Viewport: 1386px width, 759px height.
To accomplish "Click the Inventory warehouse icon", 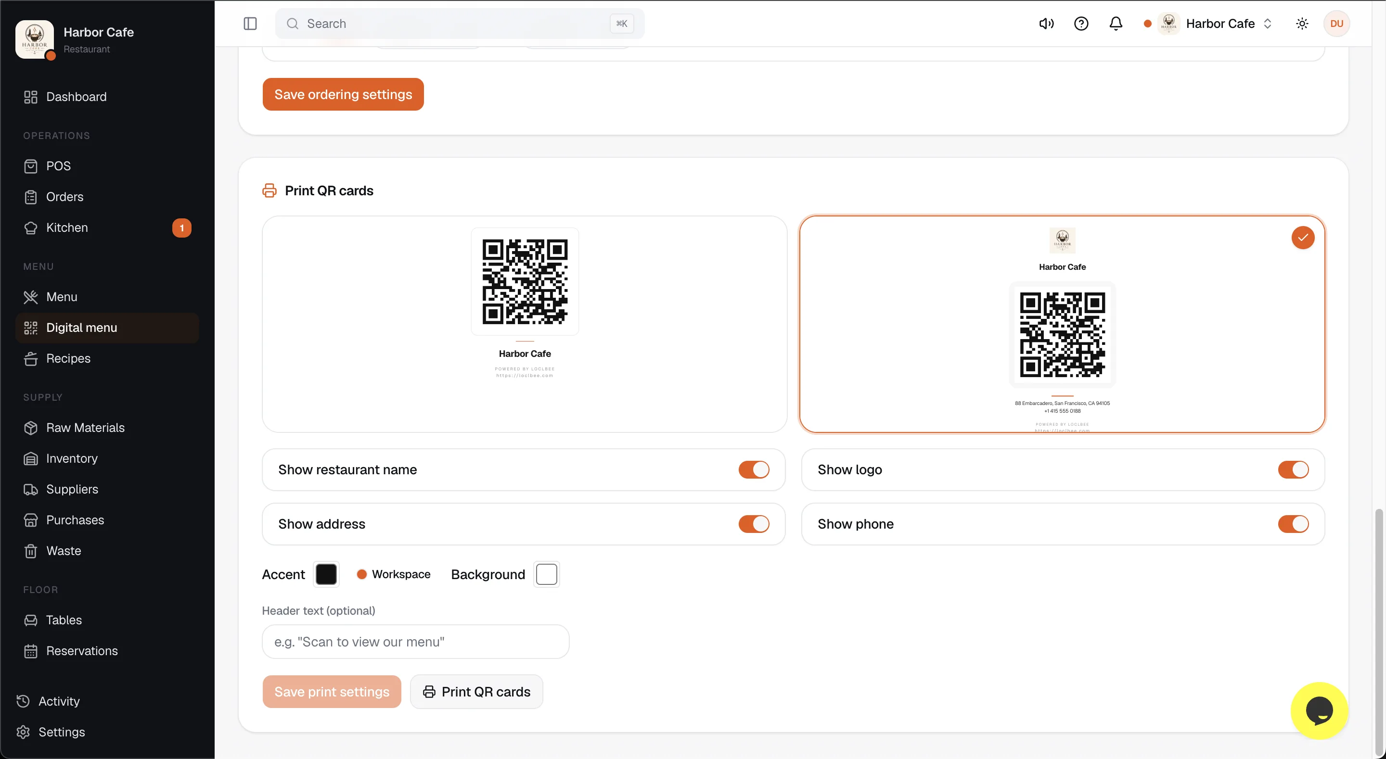I will 31,458.
